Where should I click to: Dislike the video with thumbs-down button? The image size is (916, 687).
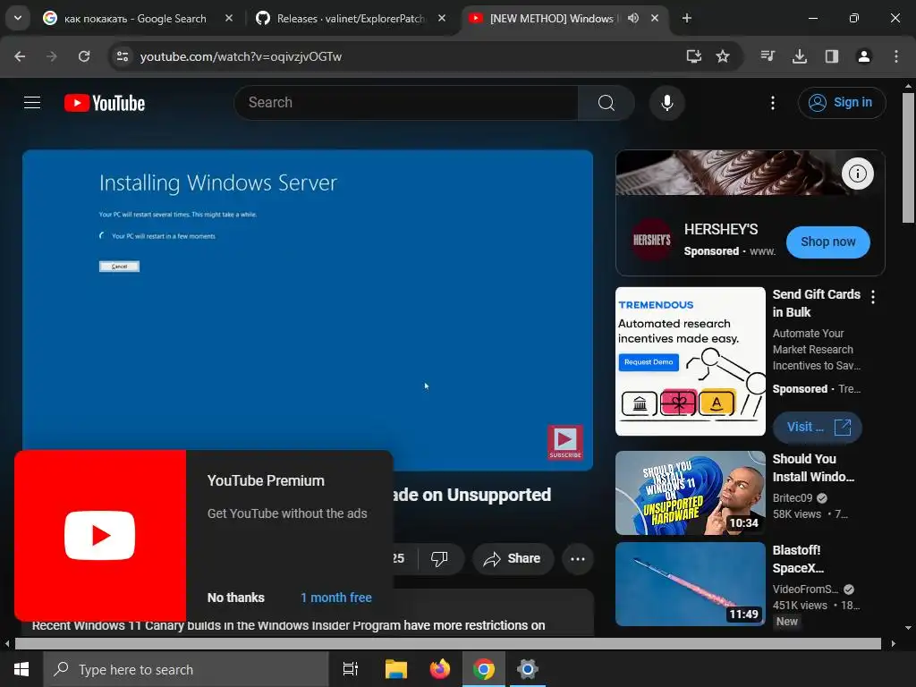click(439, 558)
